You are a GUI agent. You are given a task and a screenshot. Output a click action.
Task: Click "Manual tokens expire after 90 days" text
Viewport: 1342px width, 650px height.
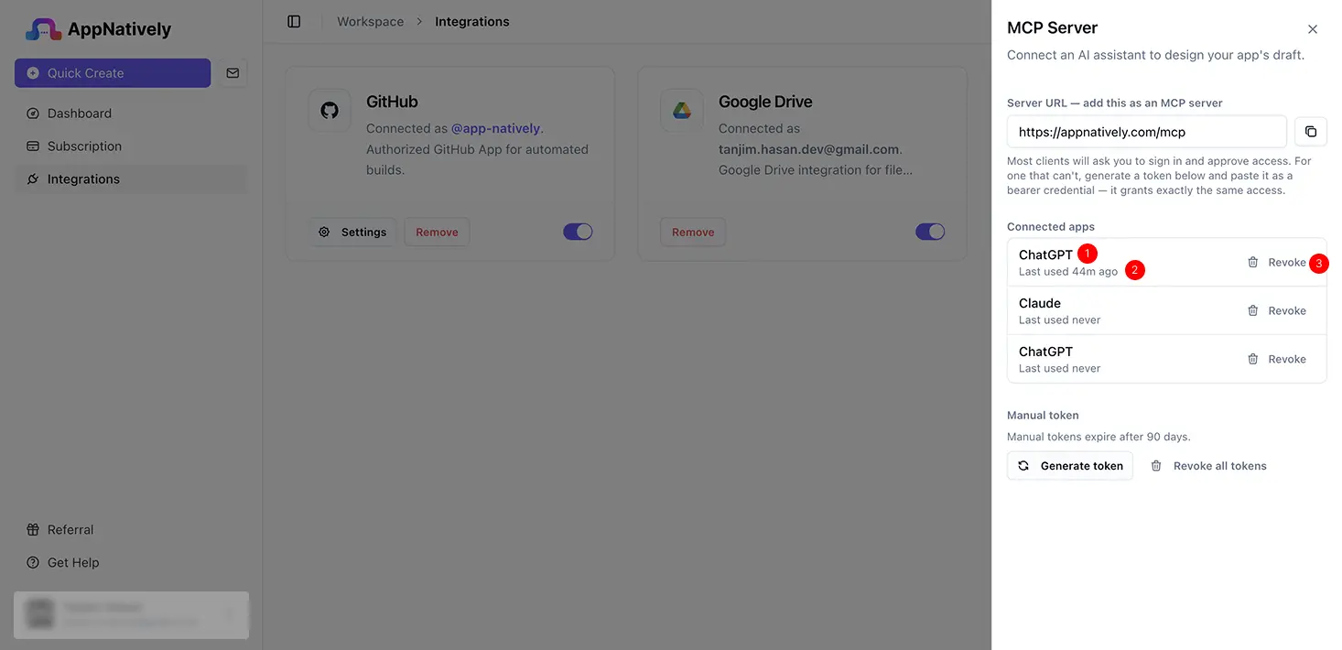(x=1098, y=437)
